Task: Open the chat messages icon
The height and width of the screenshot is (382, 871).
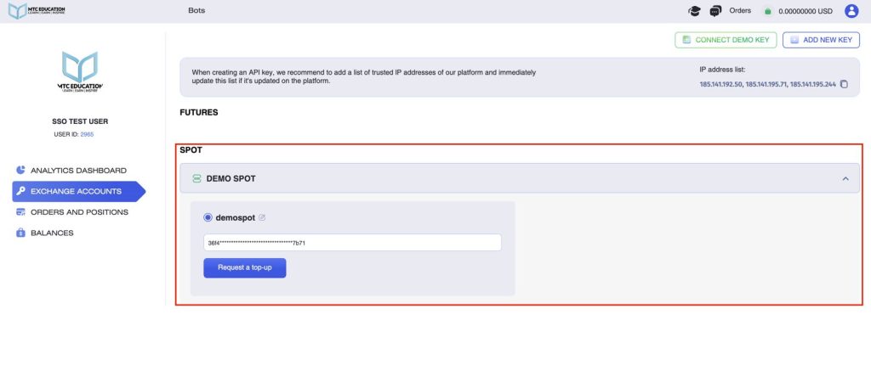Action: (x=715, y=11)
